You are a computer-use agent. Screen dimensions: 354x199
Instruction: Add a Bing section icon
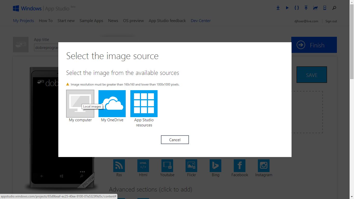pyautogui.click(x=215, y=166)
